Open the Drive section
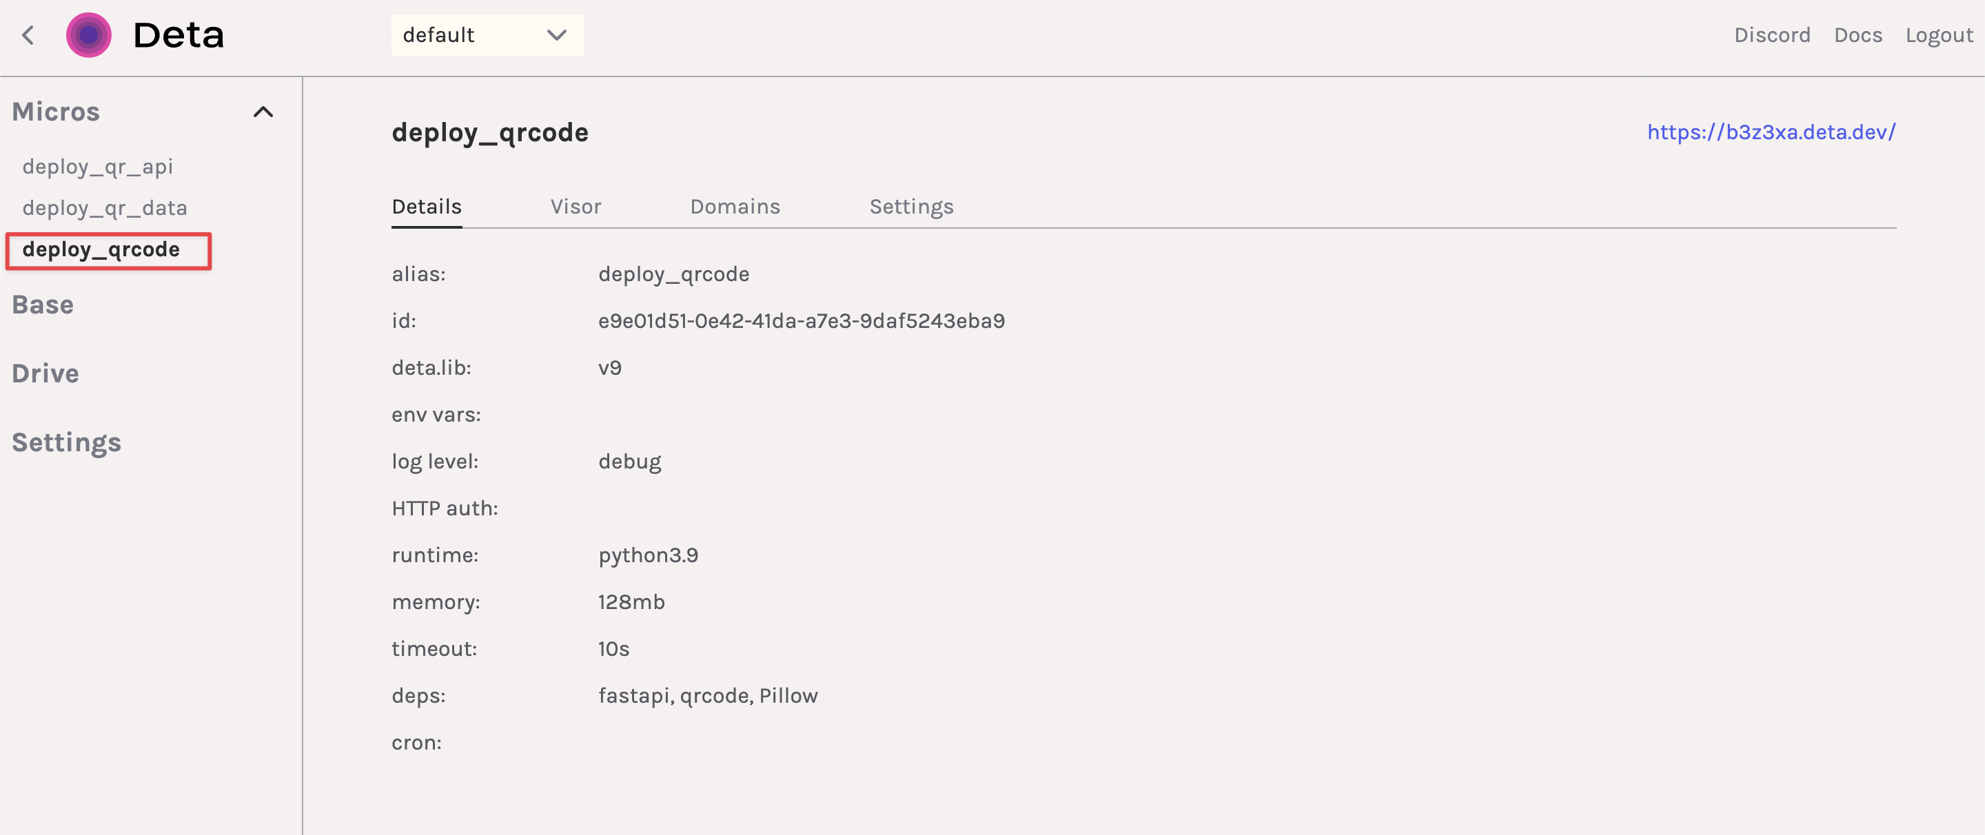Image resolution: width=1985 pixels, height=835 pixels. coord(45,373)
